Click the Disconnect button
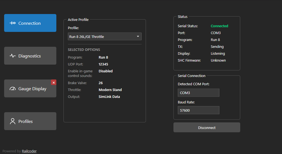282x154 pixels. click(x=207, y=128)
